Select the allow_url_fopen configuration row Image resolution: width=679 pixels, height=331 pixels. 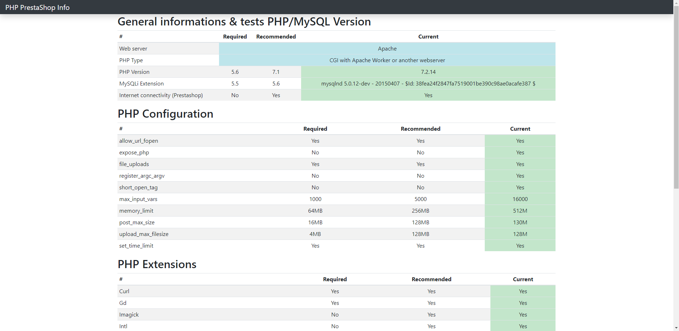(138, 141)
